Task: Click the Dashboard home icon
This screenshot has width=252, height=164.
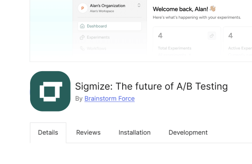Action: coord(82,26)
